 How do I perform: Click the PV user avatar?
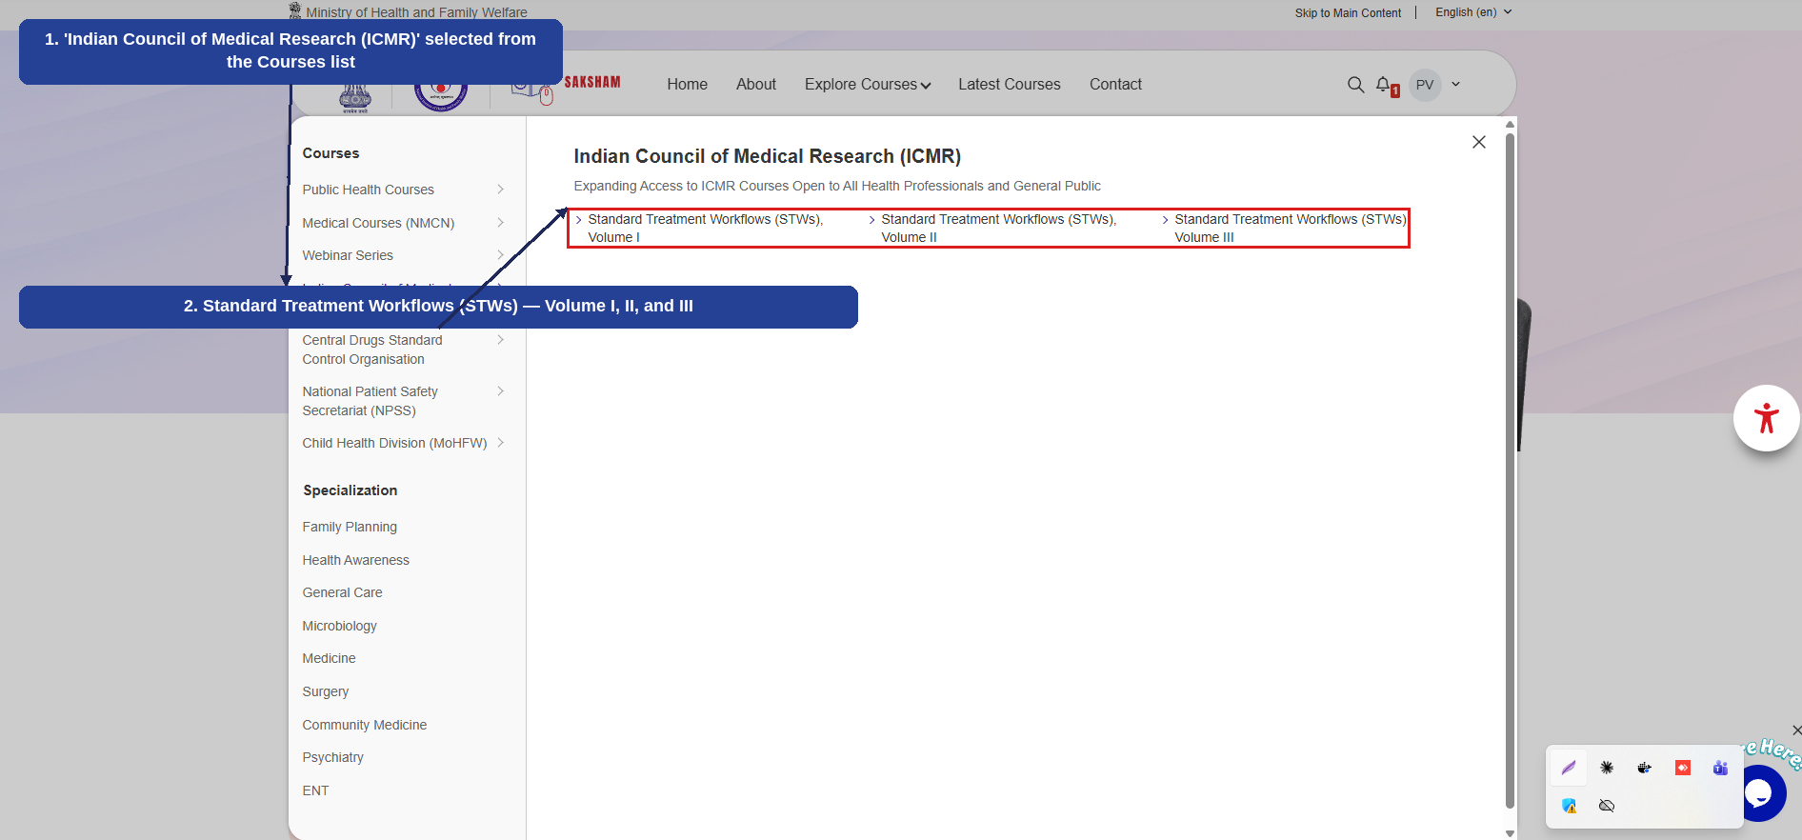tap(1425, 85)
